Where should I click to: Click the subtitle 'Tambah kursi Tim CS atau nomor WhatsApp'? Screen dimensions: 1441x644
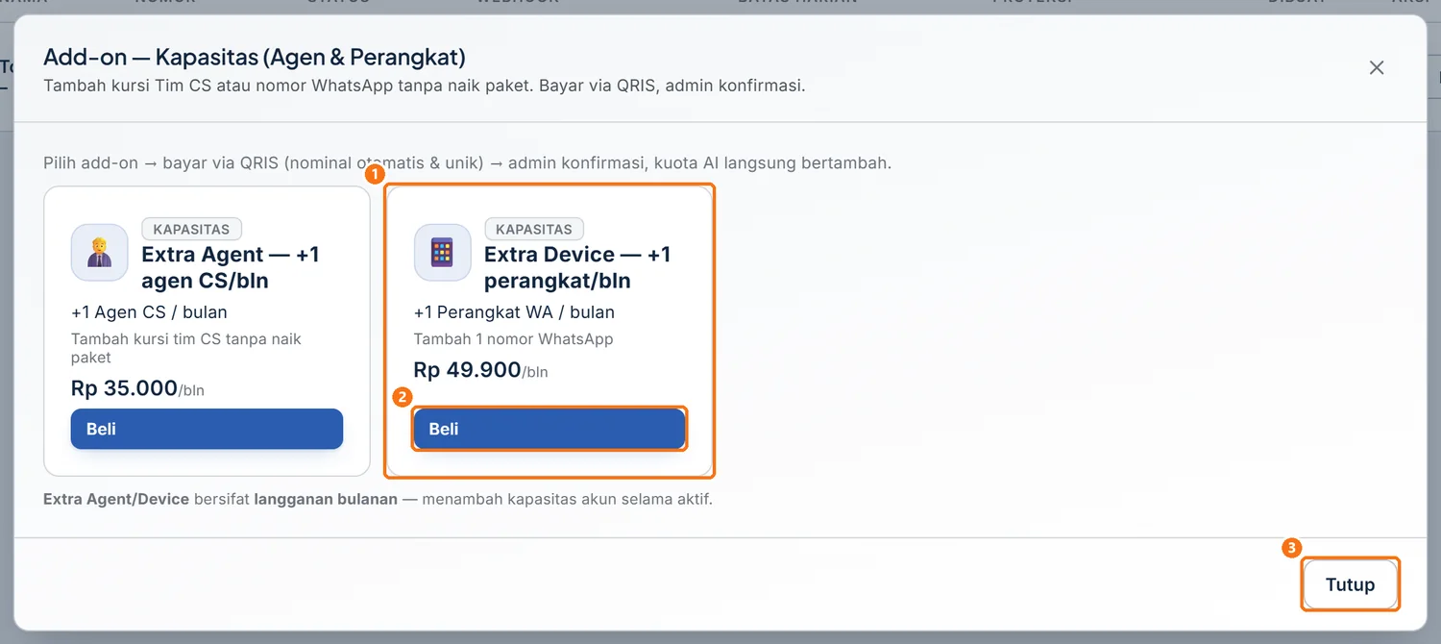(x=424, y=86)
